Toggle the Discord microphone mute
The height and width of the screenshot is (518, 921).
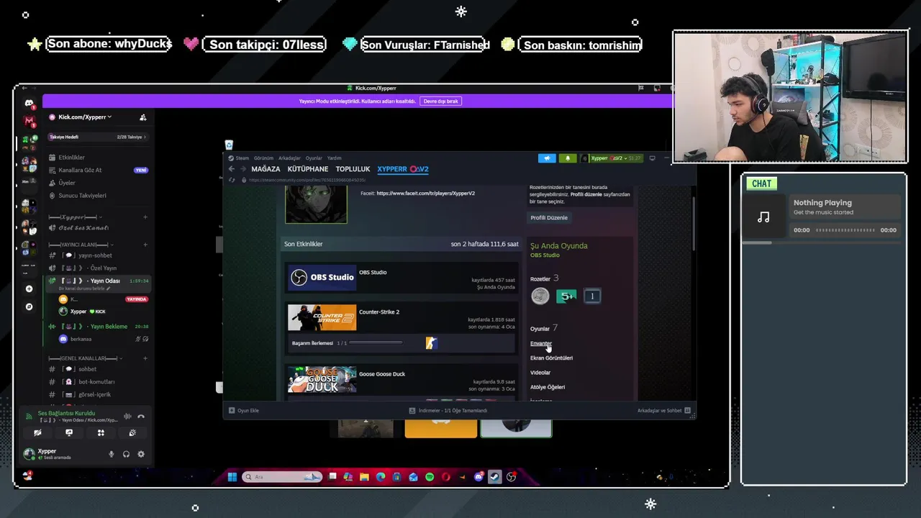point(111,454)
